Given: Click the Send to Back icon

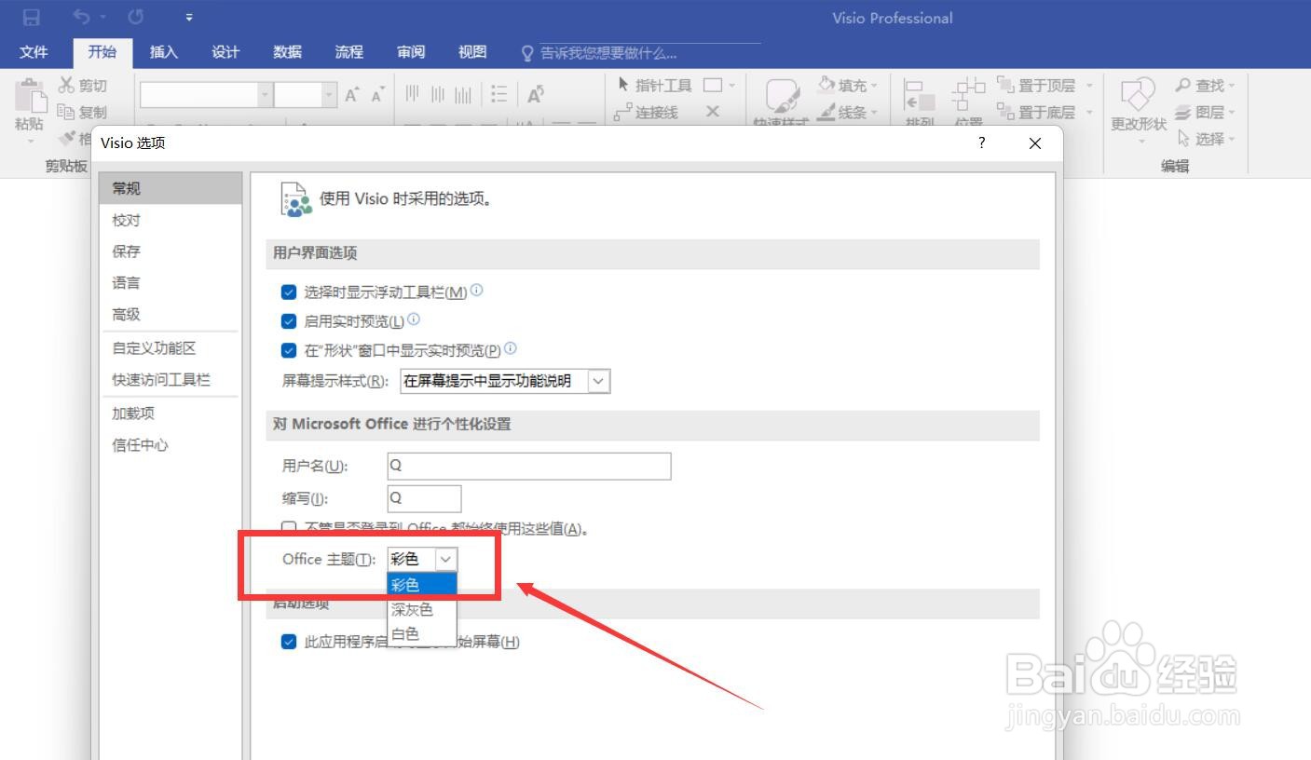Looking at the screenshot, I should [1005, 112].
